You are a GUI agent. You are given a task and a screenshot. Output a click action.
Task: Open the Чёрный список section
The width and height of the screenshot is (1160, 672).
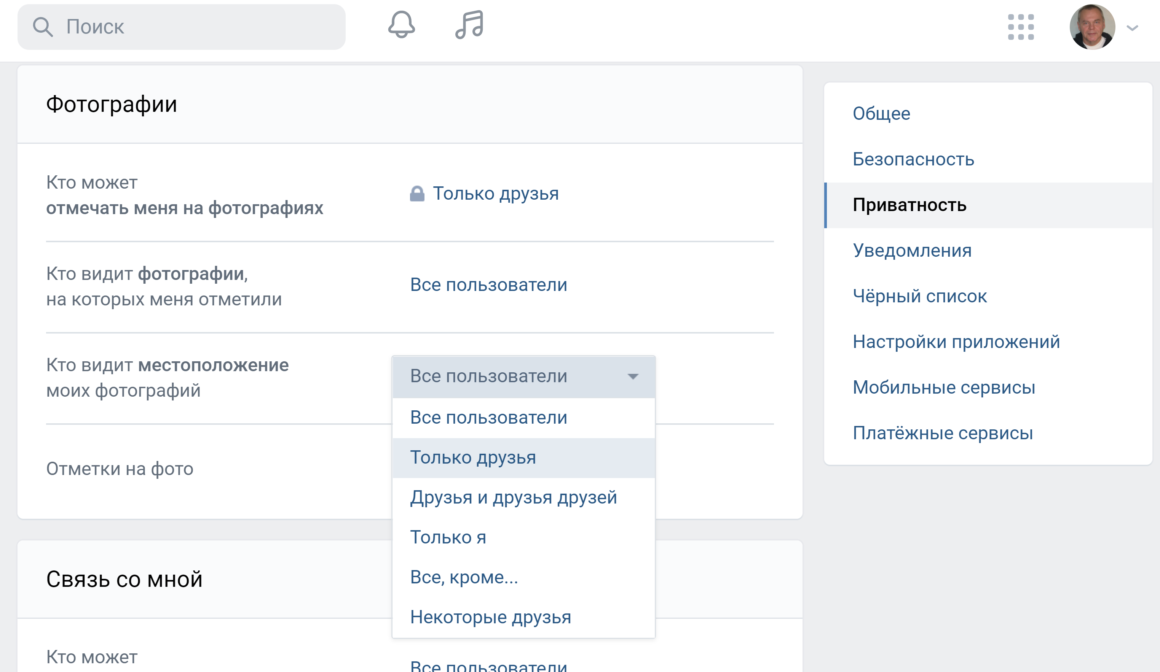click(988, 296)
